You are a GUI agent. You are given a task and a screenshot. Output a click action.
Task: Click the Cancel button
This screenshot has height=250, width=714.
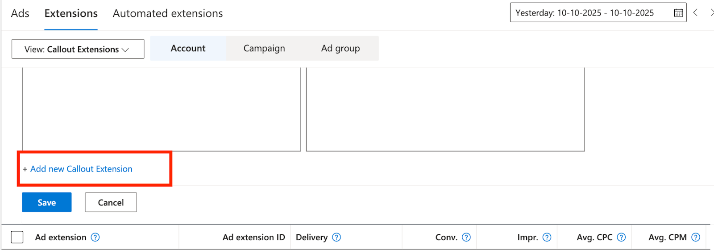pyautogui.click(x=111, y=203)
